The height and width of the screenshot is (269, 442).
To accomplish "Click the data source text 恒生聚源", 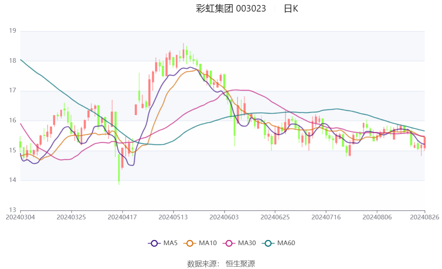I will pos(240,264).
